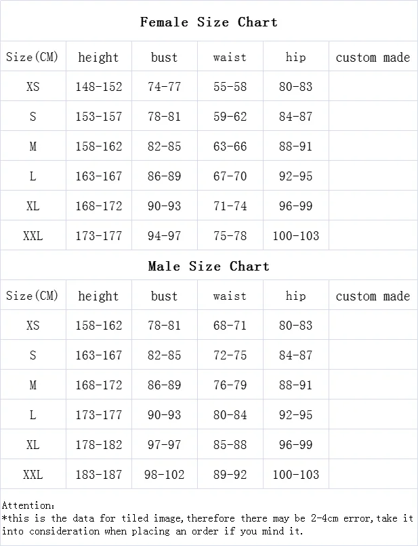
Task: Click the empty custom made cell for male XL
Action: point(373,444)
